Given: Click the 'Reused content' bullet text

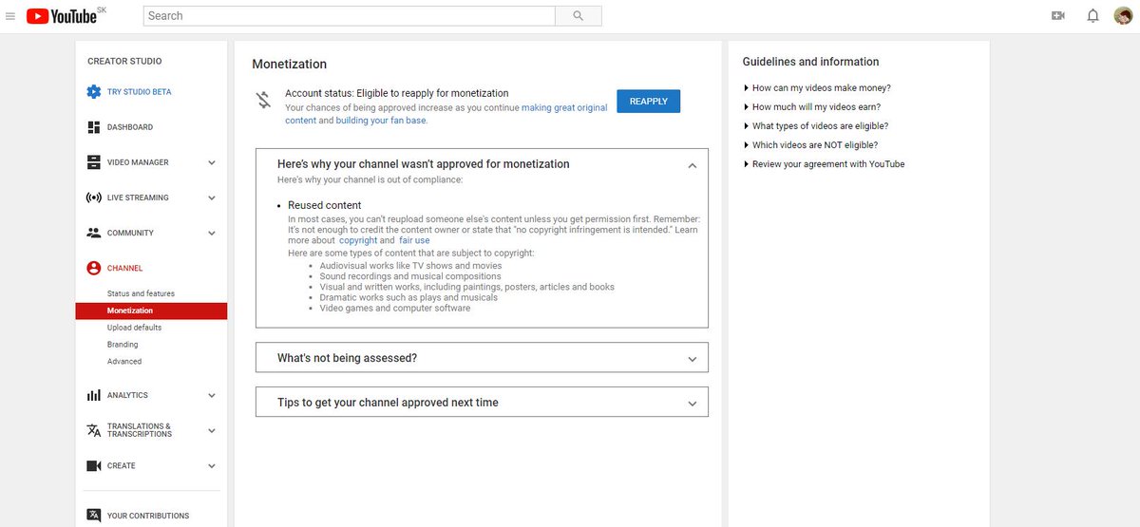Looking at the screenshot, I should (x=325, y=205).
